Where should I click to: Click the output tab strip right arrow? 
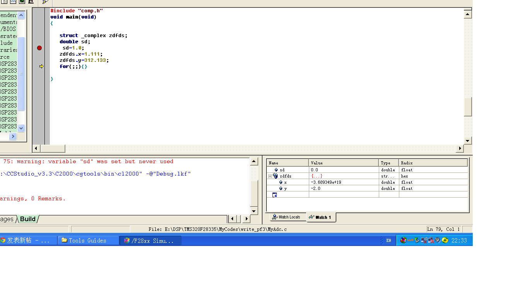click(246, 219)
